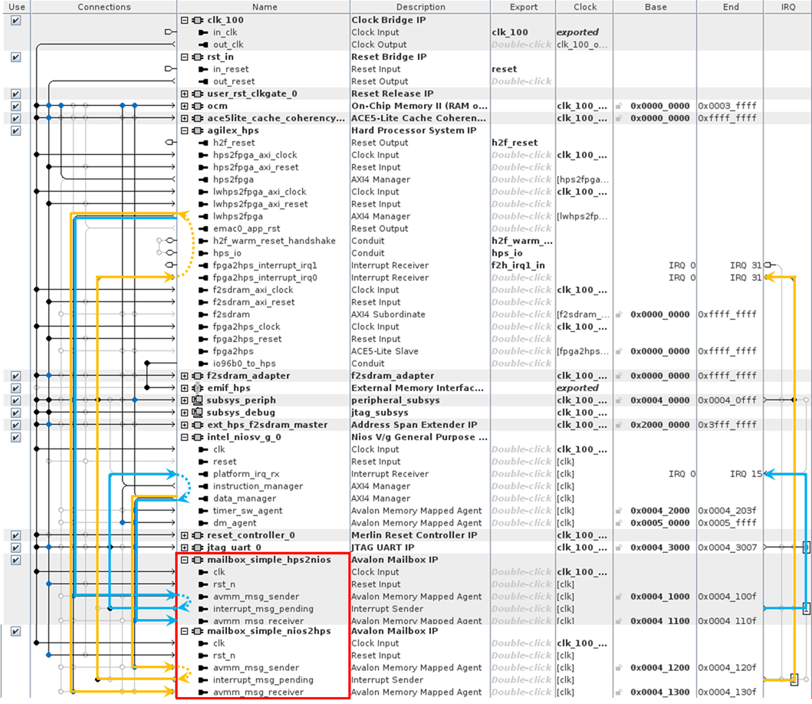Click the subsys_periph subsystem icon
The height and width of the screenshot is (704, 812).
197,400
